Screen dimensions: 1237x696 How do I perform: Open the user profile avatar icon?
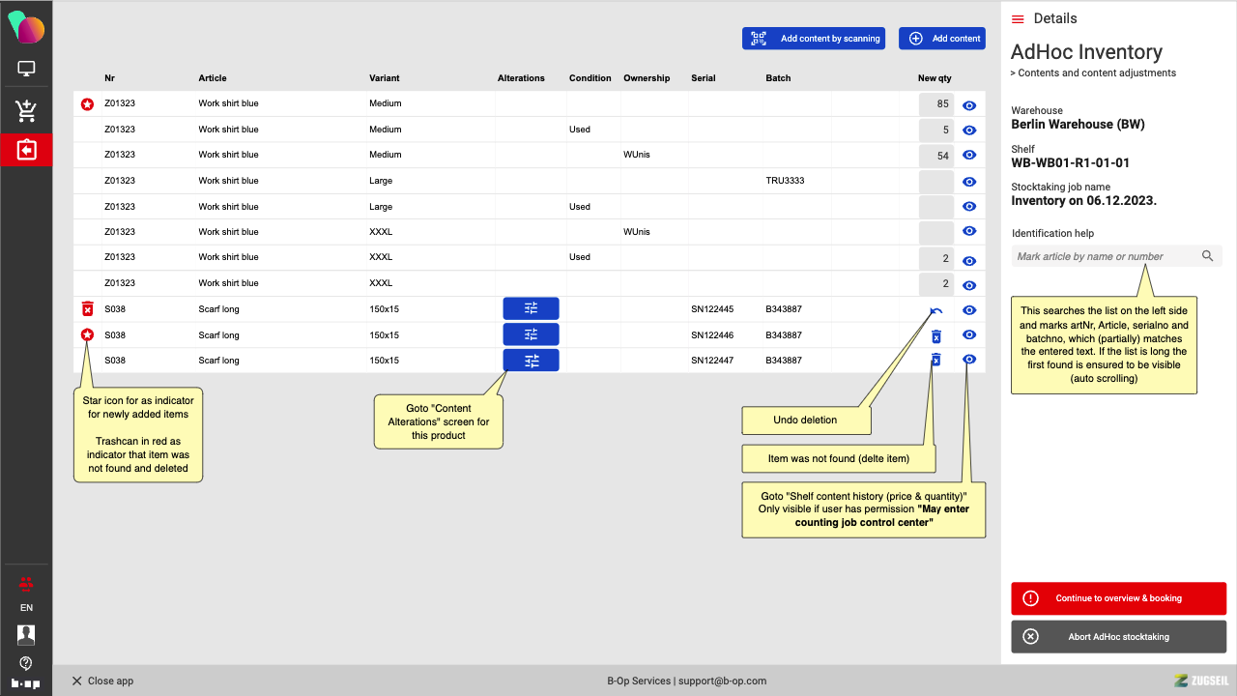click(26, 634)
